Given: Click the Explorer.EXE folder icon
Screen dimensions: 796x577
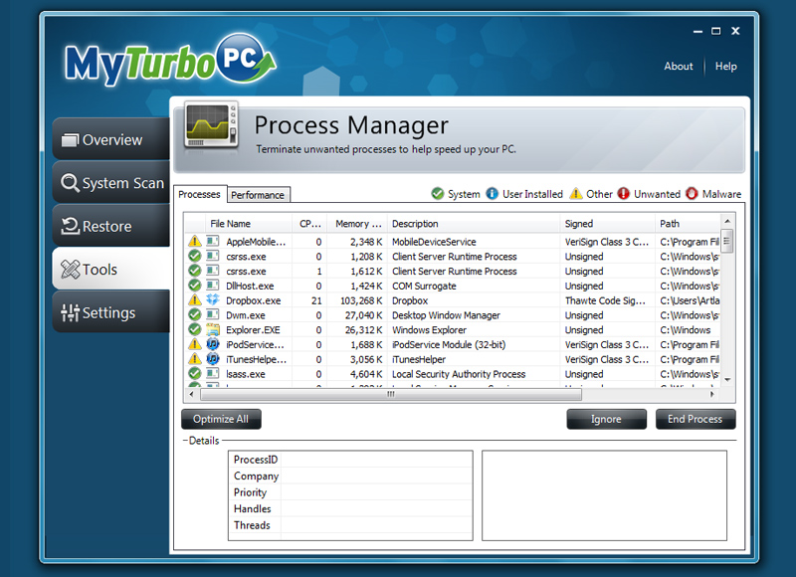Looking at the screenshot, I should (212, 330).
